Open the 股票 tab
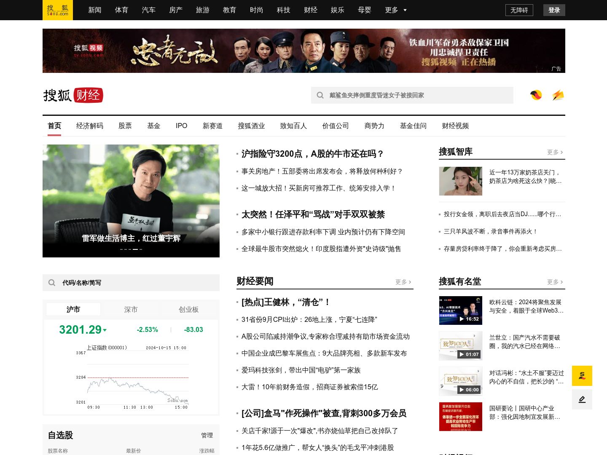 pos(125,126)
